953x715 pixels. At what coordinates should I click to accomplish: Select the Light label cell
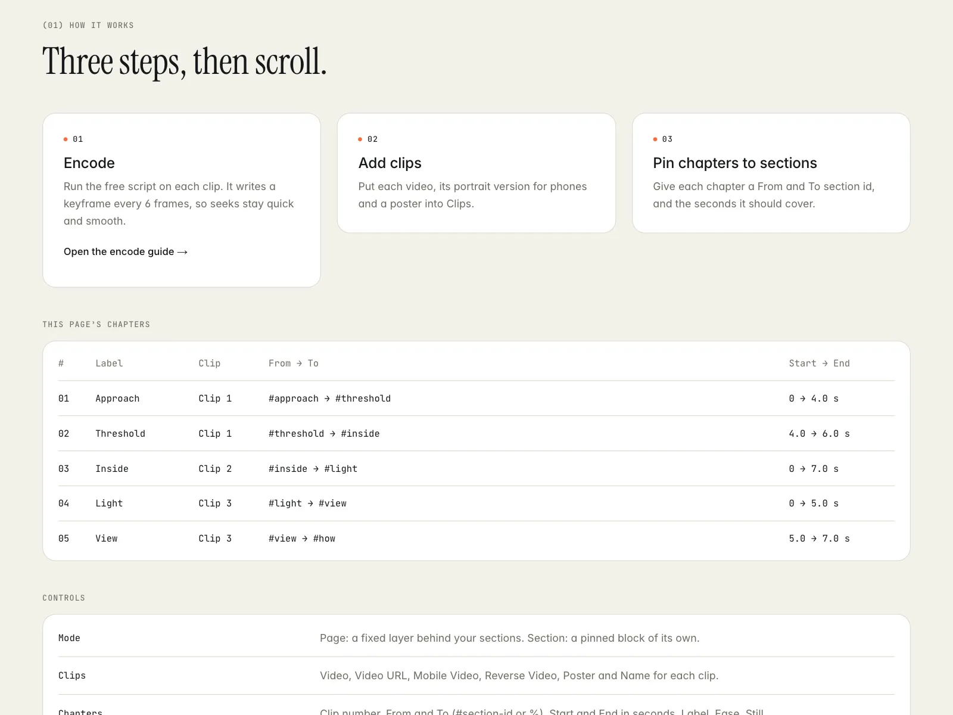coord(109,503)
